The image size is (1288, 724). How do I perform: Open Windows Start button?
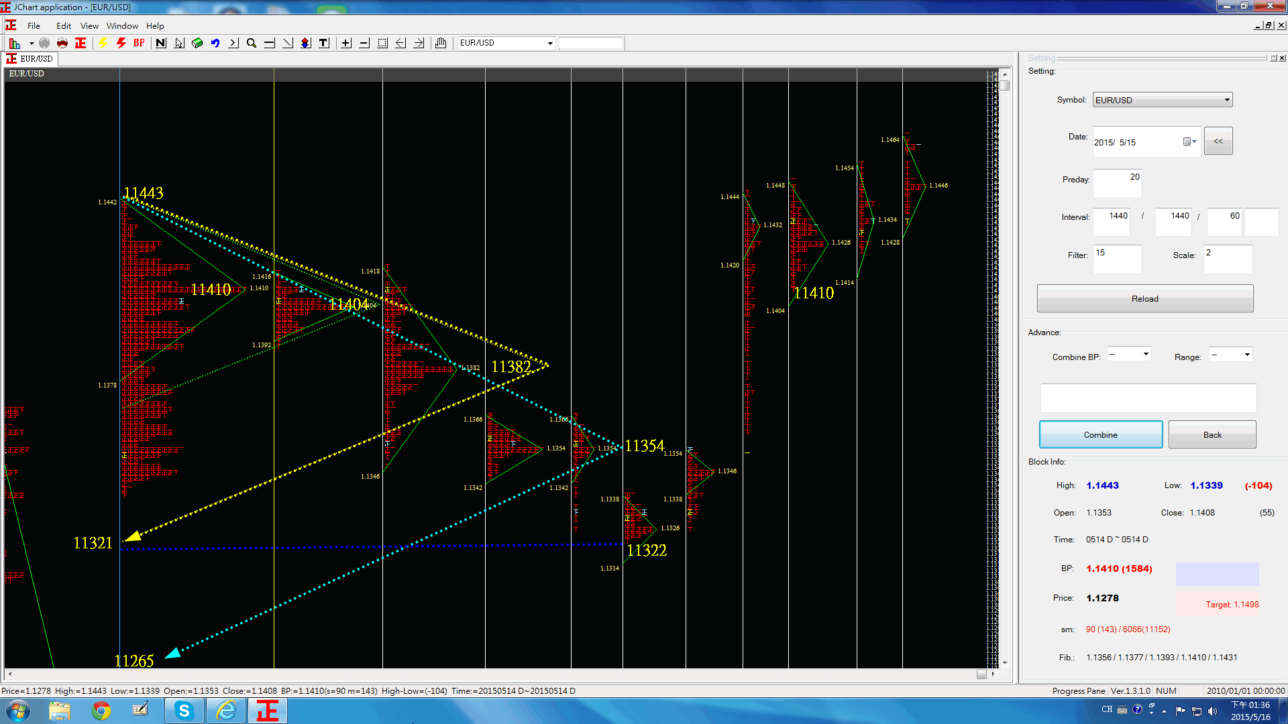[18, 711]
